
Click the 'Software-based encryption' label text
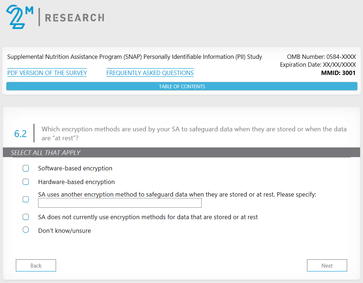[75, 168]
